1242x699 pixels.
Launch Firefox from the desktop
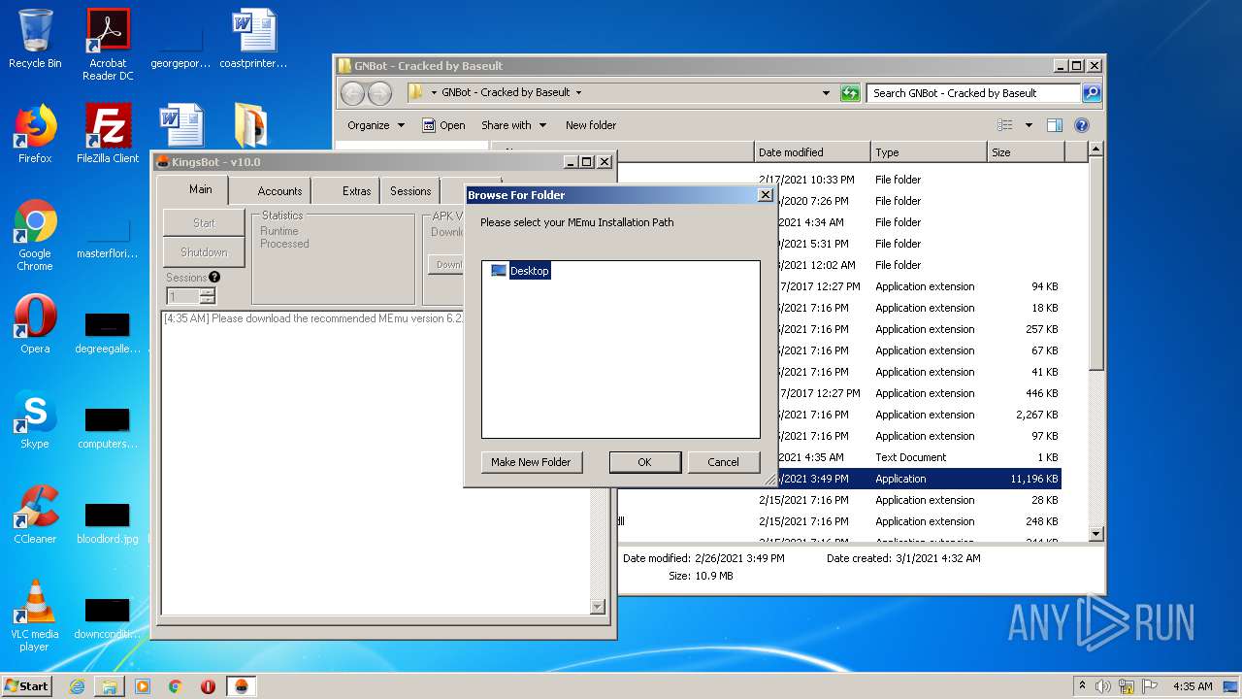35,133
